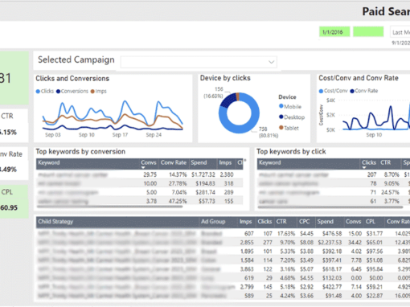Viewport: 410px width, 307px height.
Task: Sort by Convs column sort arrow
Action: [x=143, y=168]
